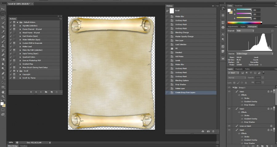Toggle visibility of Lines on Kato4 layer
The height and width of the screenshot is (147, 277).
pyautogui.click(x=229, y=126)
